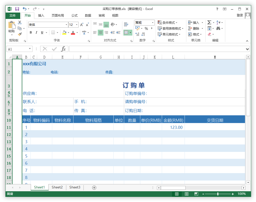Expand the Name Box dropdown arrow
This screenshot has width=256, height=202.
(30, 49)
